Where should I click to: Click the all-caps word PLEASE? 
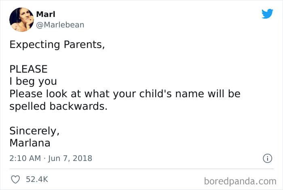(x=28, y=69)
